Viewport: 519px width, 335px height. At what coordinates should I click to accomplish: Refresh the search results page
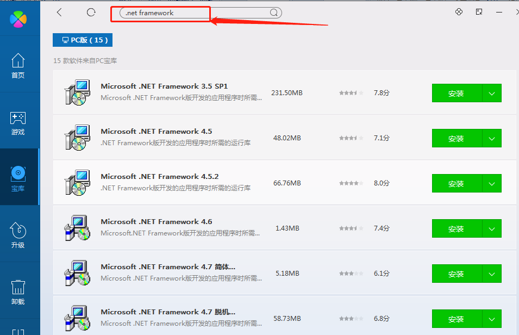pyautogui.click(x=91, y=13)
